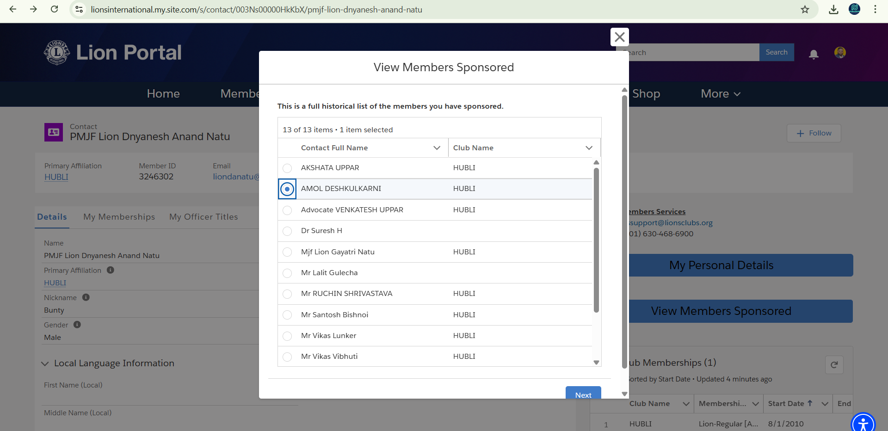Click the Next button
Screen dimensions: 888x431
pyautogui.click(x=583, y=394)
